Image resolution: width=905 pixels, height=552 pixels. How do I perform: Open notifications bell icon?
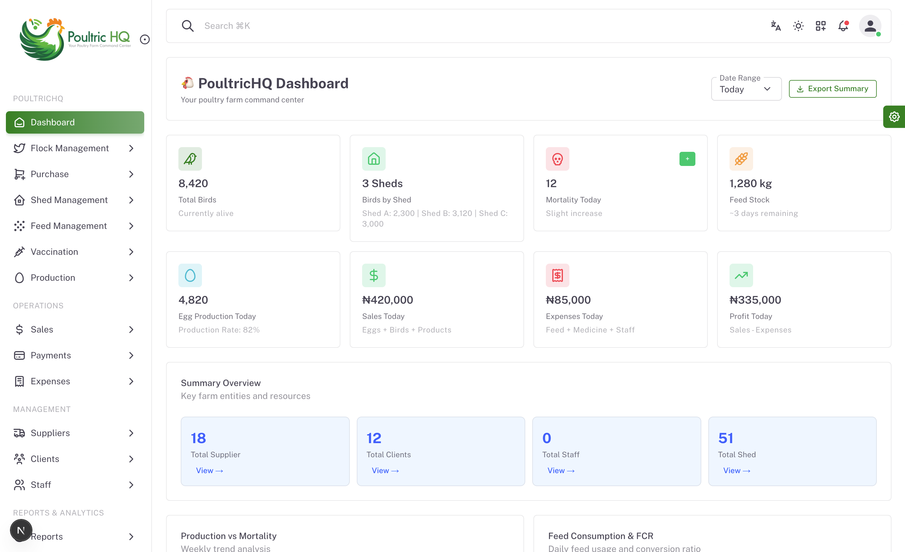pos(843,26)
